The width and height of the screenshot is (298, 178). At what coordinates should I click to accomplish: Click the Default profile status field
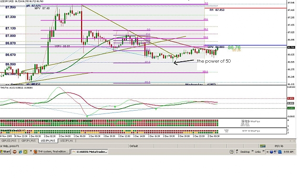click(134, 146)
